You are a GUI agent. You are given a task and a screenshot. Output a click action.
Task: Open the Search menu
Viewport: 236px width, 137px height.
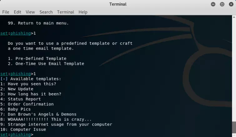pos(46,12)
